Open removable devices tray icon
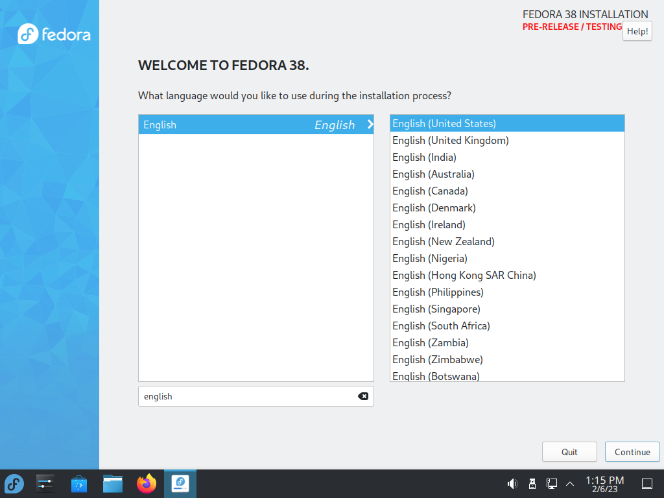The width and height of the screenshot is (664, 498). click(532, 484)
